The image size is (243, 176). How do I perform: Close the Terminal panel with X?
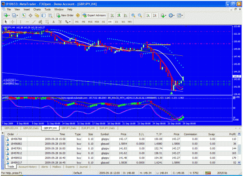click(x=3, y=133)
